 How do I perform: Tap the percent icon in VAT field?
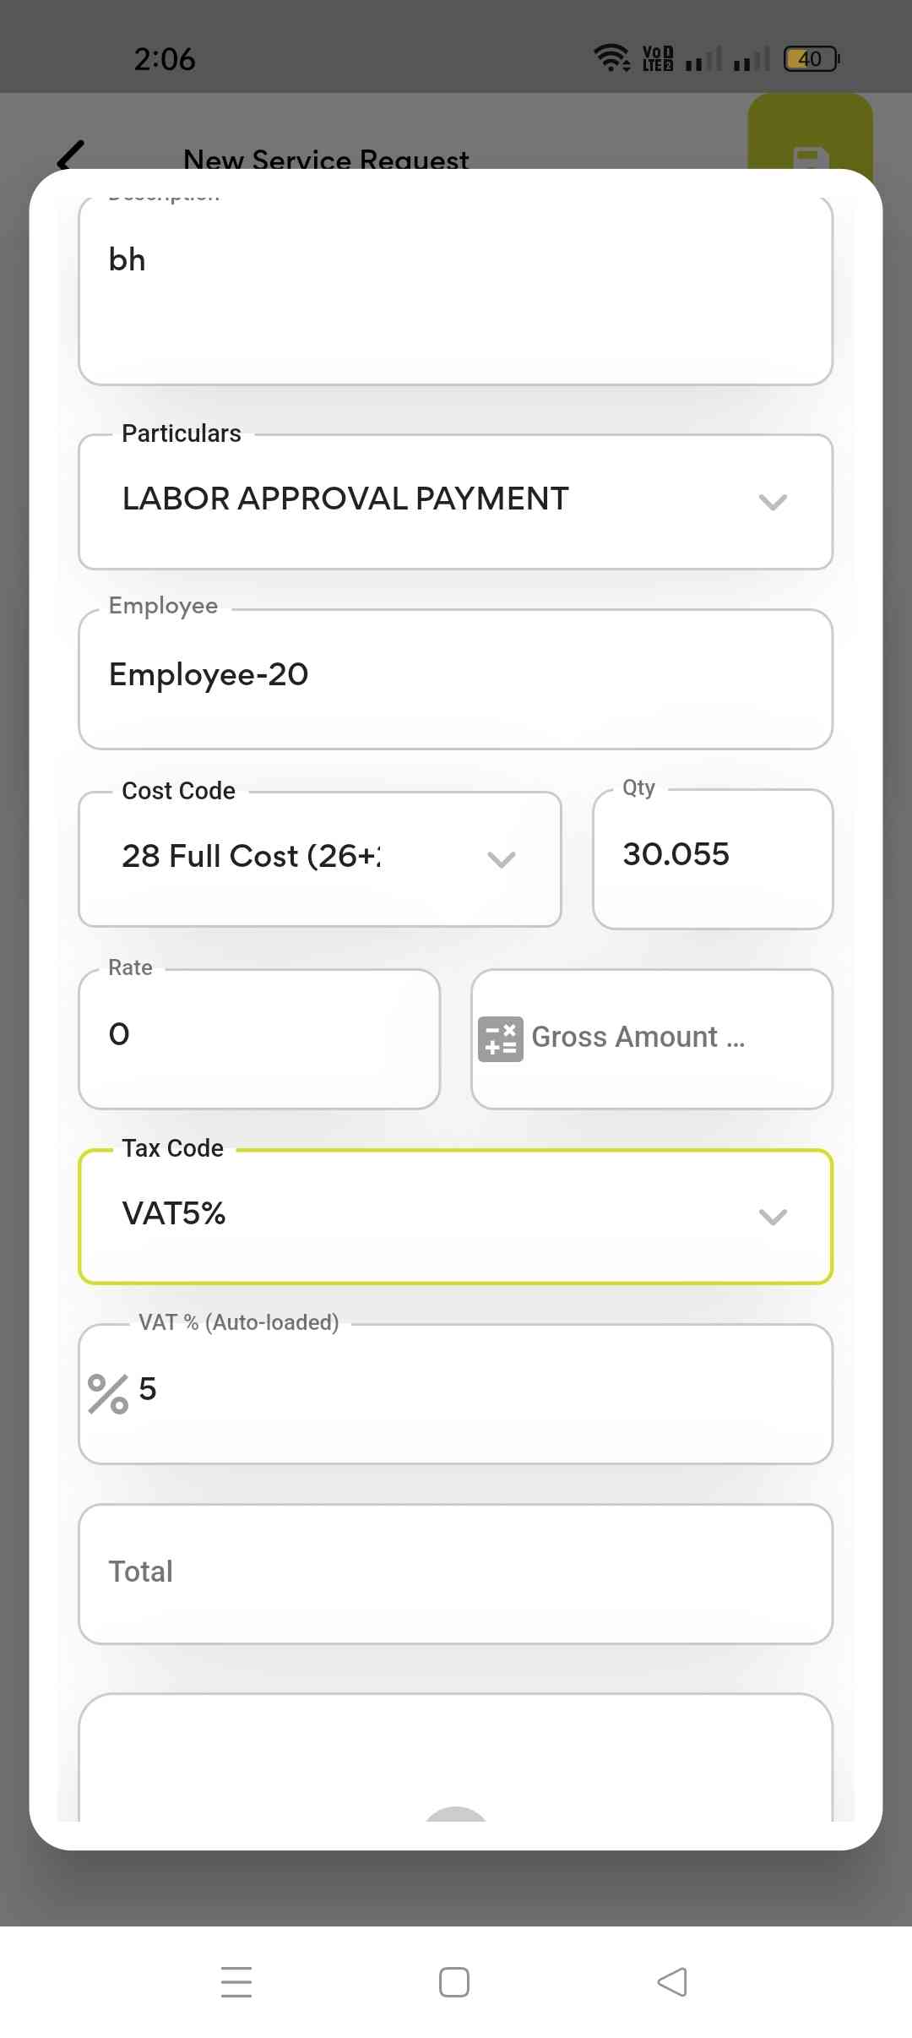(x=108, y=1393)
